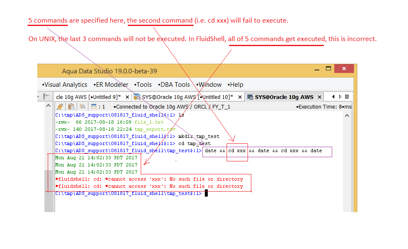
Task: Click the file_1.txt entry in ls output
Action: (149, 122)
